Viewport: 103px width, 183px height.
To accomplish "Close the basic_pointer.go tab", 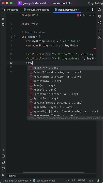I will pos(79,10).
